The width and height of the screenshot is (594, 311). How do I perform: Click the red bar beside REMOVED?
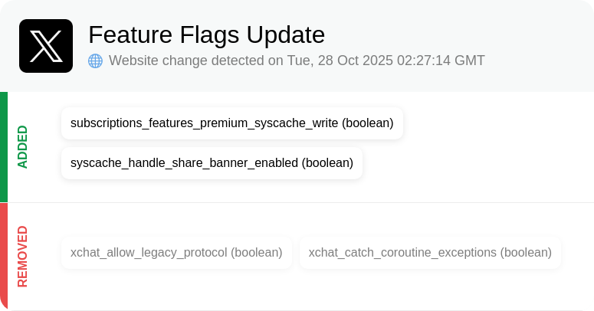4,257
